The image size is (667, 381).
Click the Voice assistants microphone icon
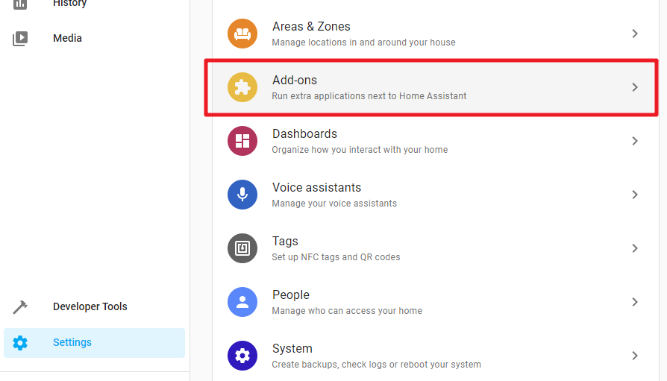(242, 195)
